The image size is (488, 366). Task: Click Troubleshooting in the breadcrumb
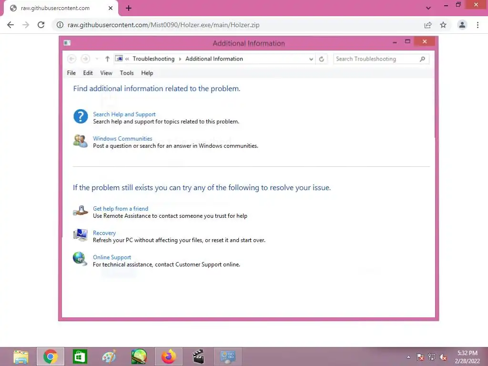(153, 59)
